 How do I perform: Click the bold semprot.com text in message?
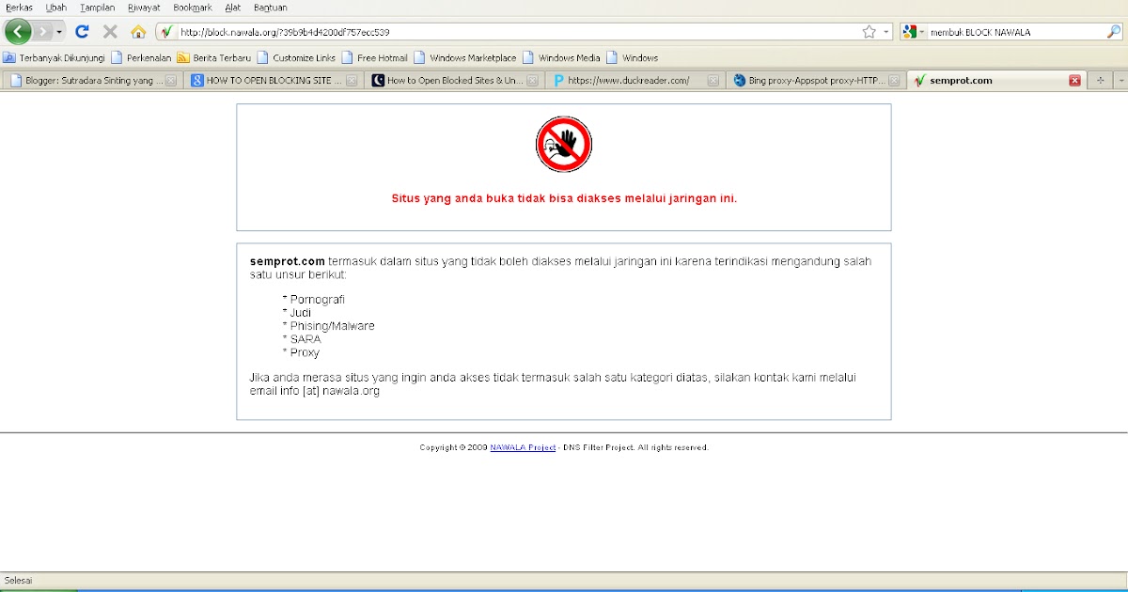coord(288,261)
